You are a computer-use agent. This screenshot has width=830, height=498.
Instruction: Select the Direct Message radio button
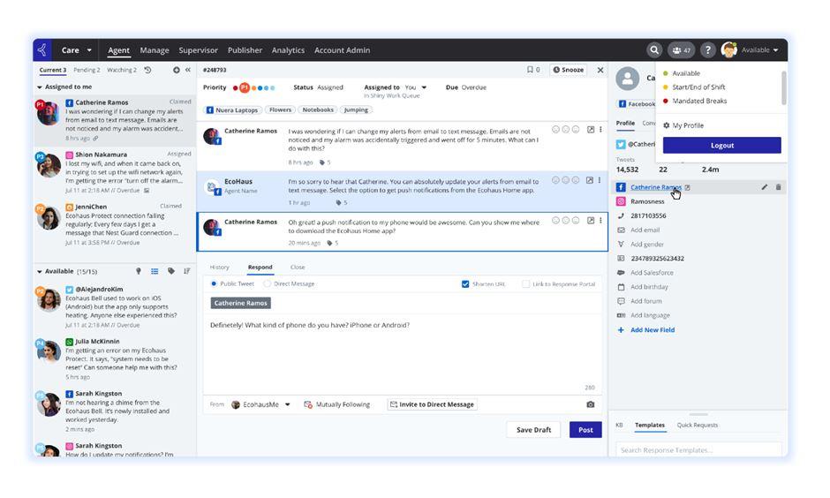pyautogui.click(x=268, y=284)
